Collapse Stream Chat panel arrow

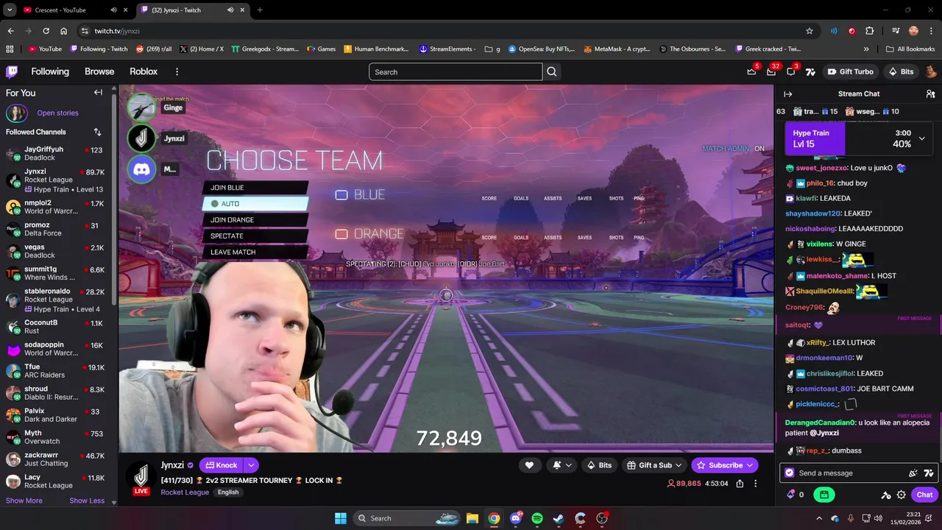pos(787,93)
